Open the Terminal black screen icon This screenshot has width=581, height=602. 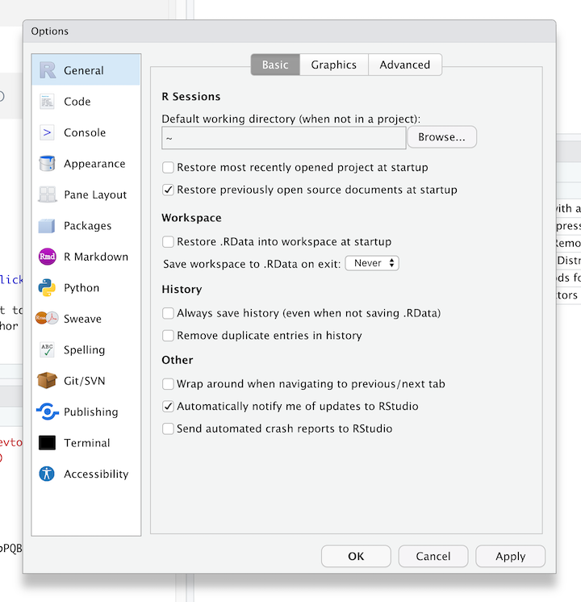(48, 443)
